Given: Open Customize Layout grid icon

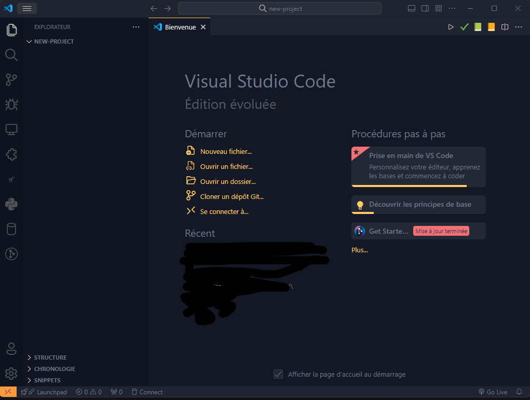Looking at the screenshot, I should (439, 8).
